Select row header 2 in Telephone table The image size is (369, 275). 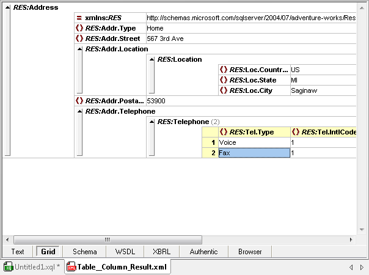pos(210,153)
